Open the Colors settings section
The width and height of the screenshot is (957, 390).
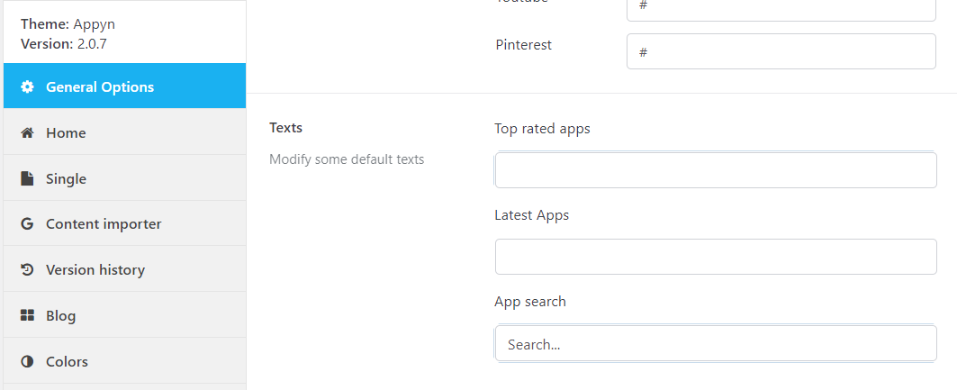click(124, 360)
